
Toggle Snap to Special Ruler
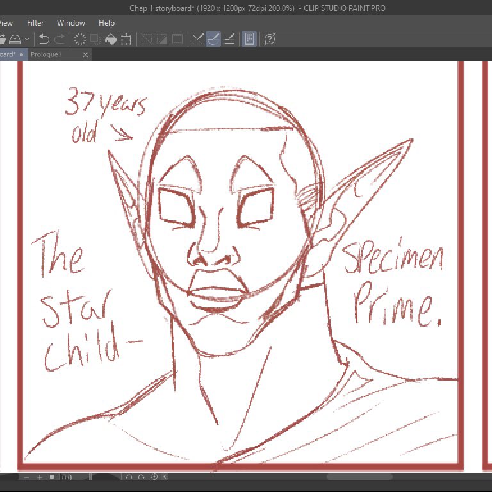pos(213,39)
